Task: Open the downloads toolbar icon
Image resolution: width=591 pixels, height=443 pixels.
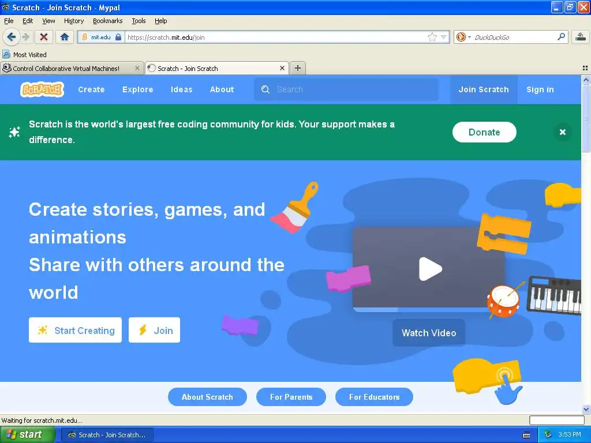Action: pyautogui.click(x=580, y=37)
